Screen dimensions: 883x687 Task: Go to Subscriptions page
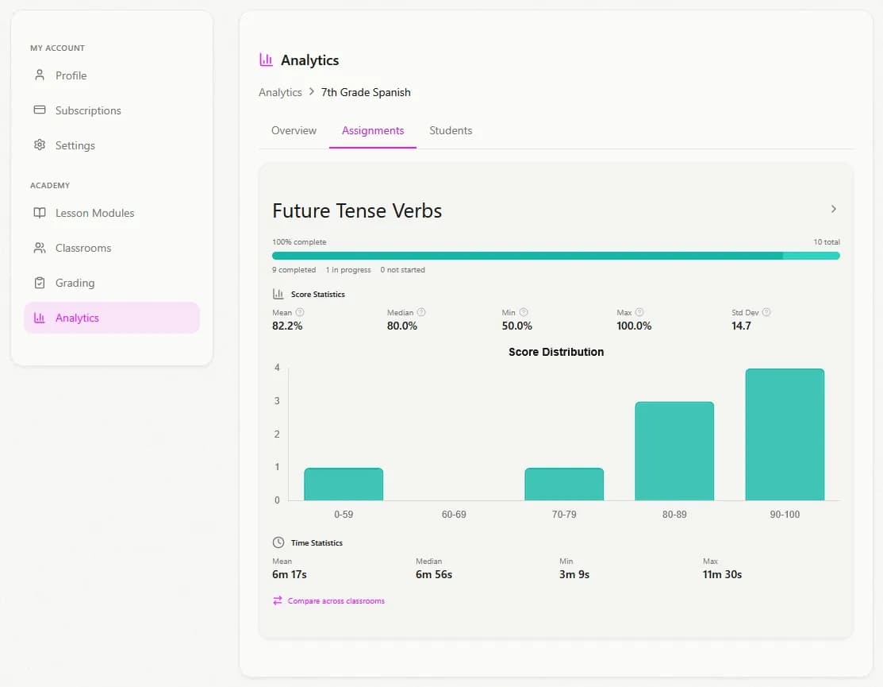pos(112,110)
